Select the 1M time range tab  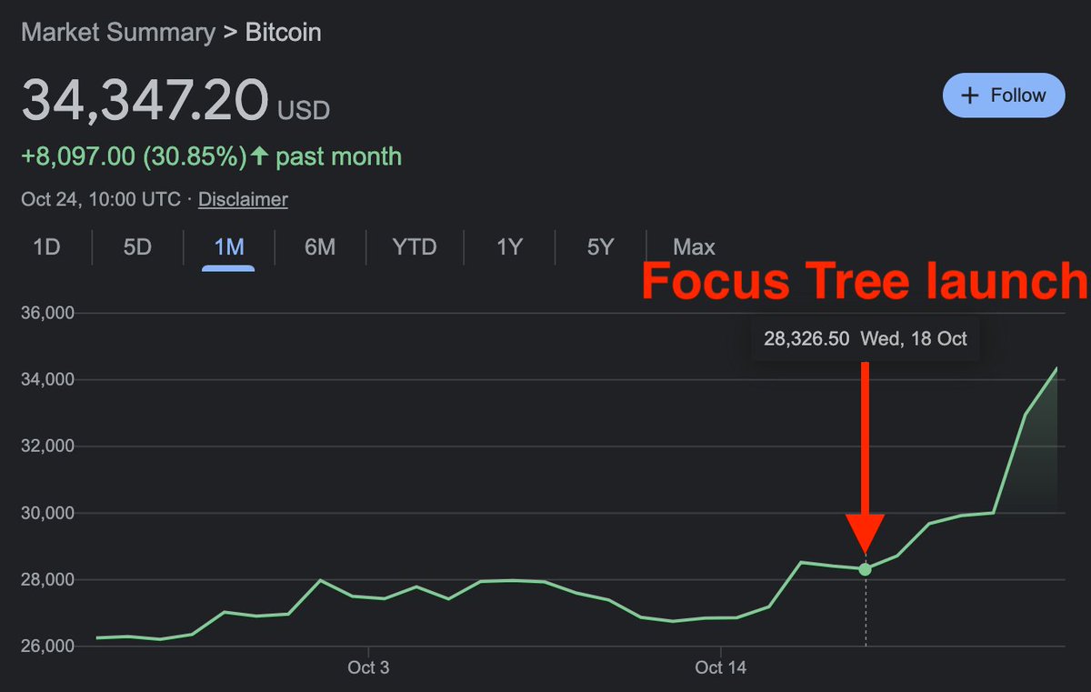pyautogui.click(x=228, y=246)
